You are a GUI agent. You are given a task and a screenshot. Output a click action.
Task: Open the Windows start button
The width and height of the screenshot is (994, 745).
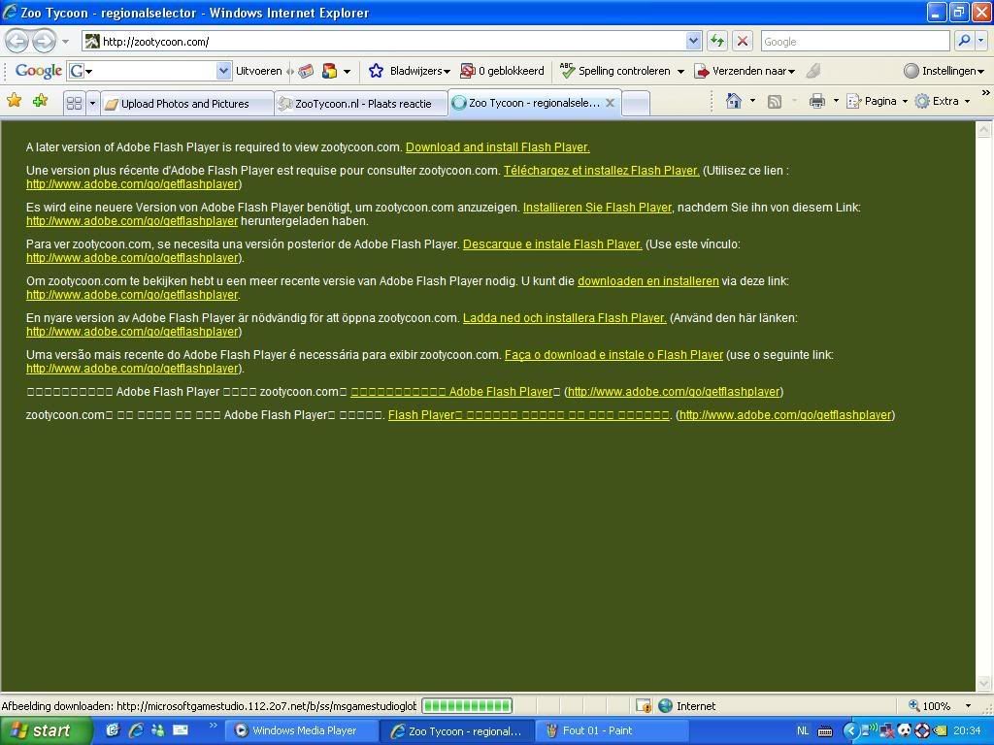(40, 730)
